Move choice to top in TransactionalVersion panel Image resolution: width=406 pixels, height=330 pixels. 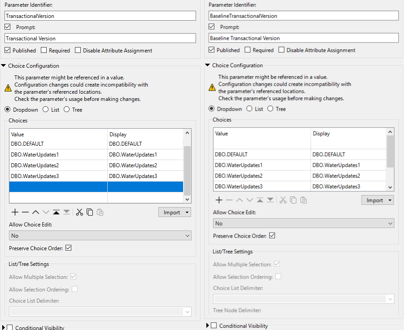point(56,212)
